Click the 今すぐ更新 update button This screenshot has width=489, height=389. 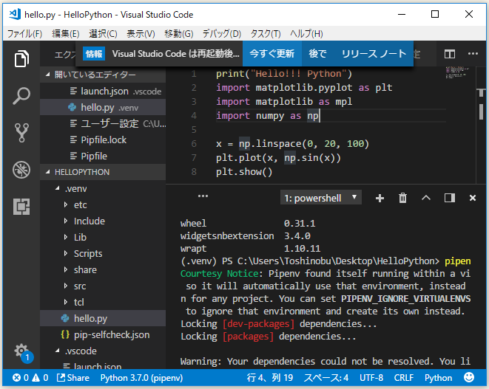[272, 54]
